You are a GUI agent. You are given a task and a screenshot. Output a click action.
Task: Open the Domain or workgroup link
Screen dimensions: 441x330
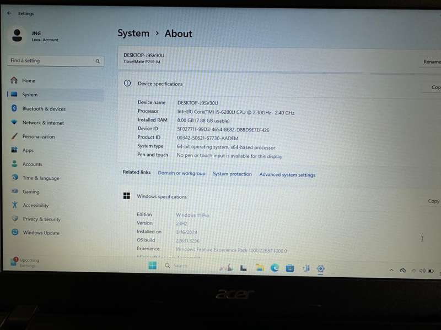[181, 173]
